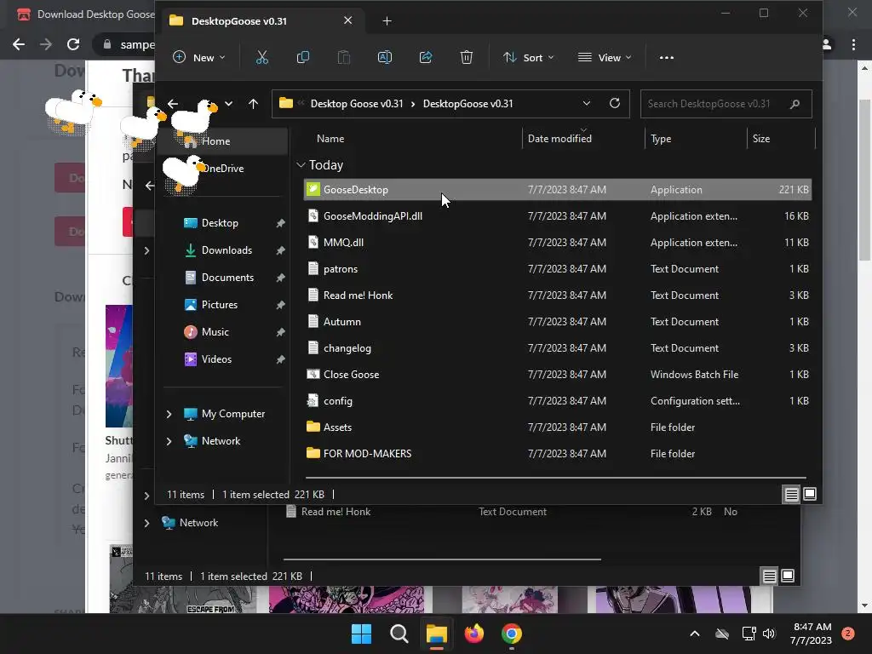The width and height of the screenshot is (872, 654).
Task: Sort by Size column header
Action: [761, 139]
